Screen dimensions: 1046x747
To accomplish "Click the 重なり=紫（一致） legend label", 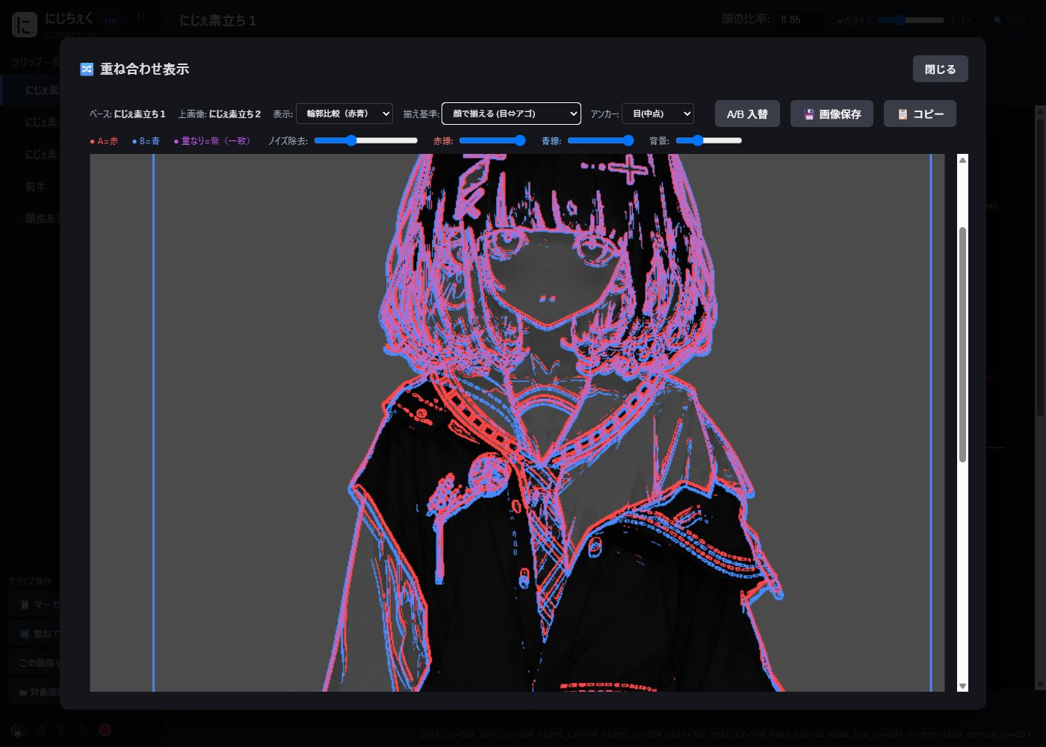I will [x=212, y=141].
